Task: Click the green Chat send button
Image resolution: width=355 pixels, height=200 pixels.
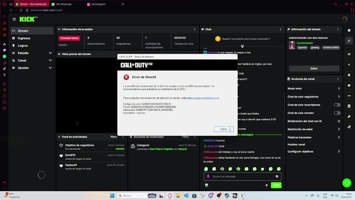Action: 276,185
